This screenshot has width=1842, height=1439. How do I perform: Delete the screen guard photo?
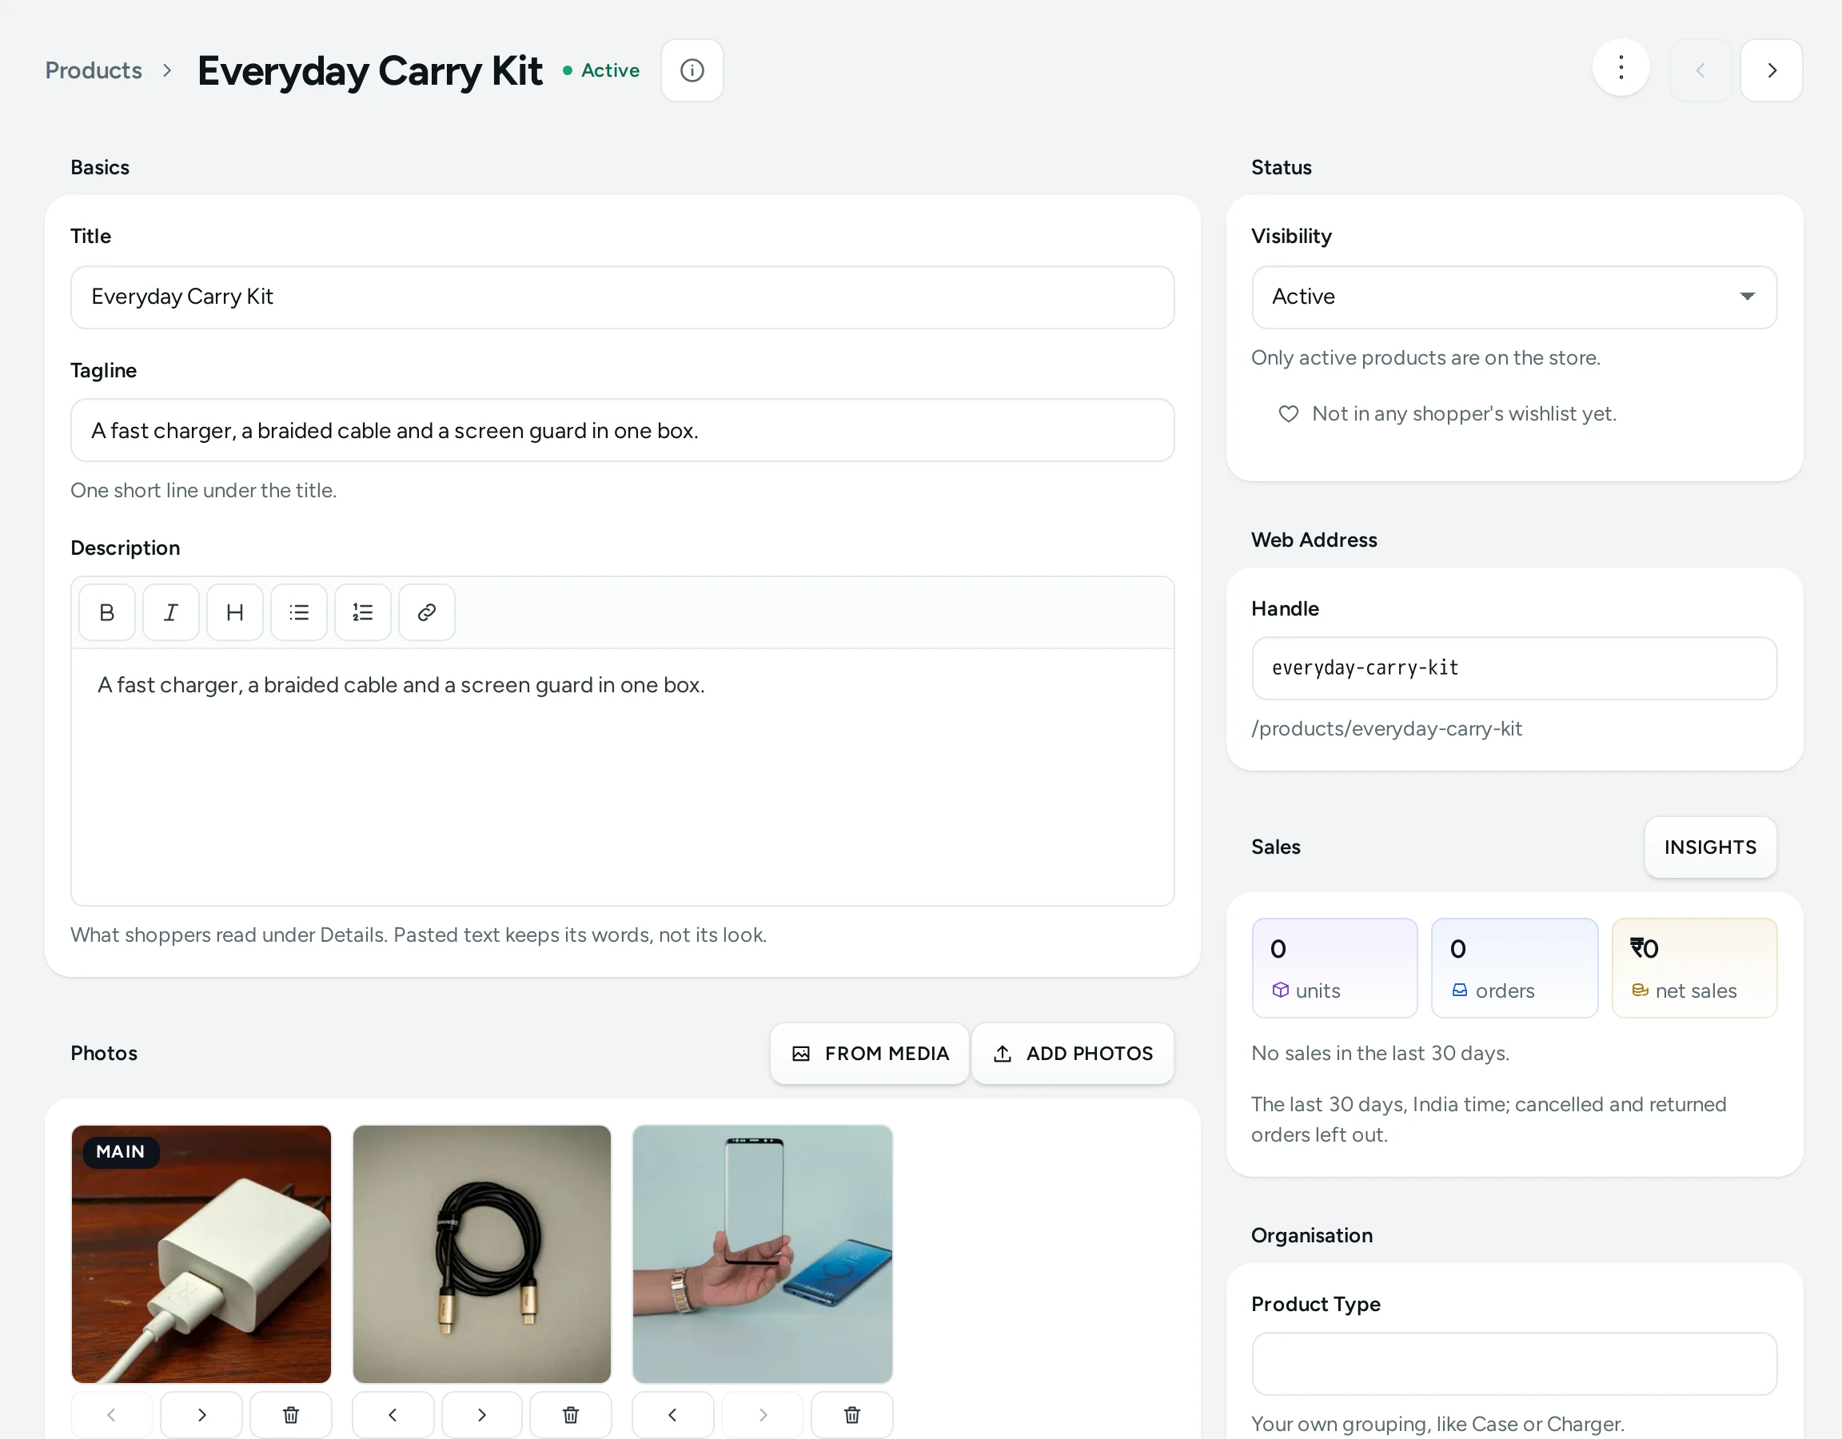pos(851,1414)
